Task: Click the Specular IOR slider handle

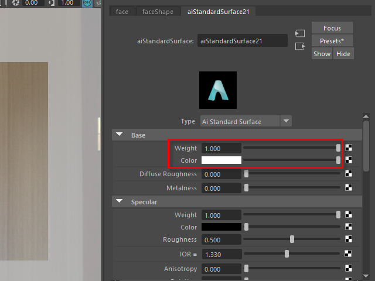Action: 287,254
